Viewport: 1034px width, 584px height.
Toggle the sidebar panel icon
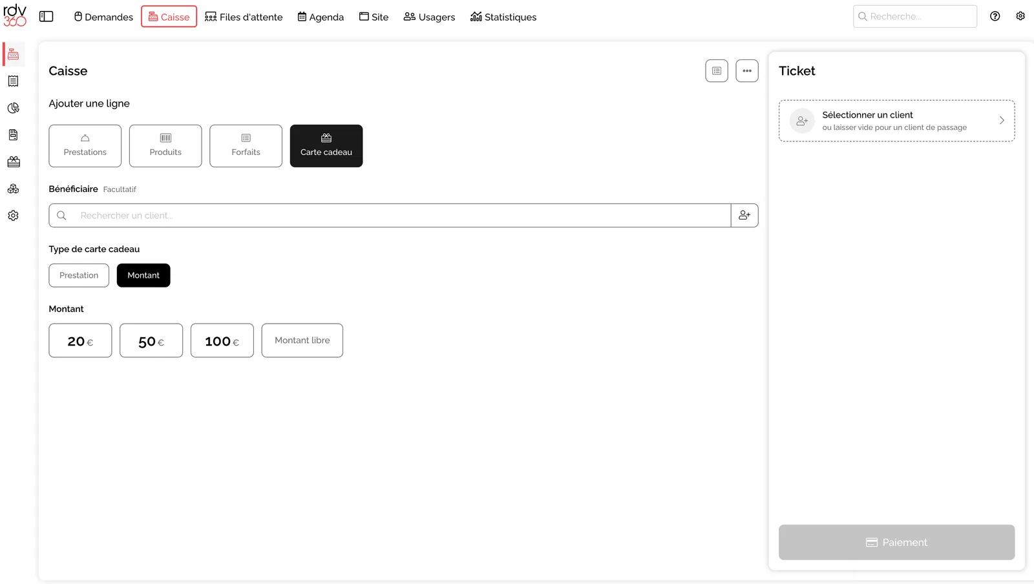46,17
